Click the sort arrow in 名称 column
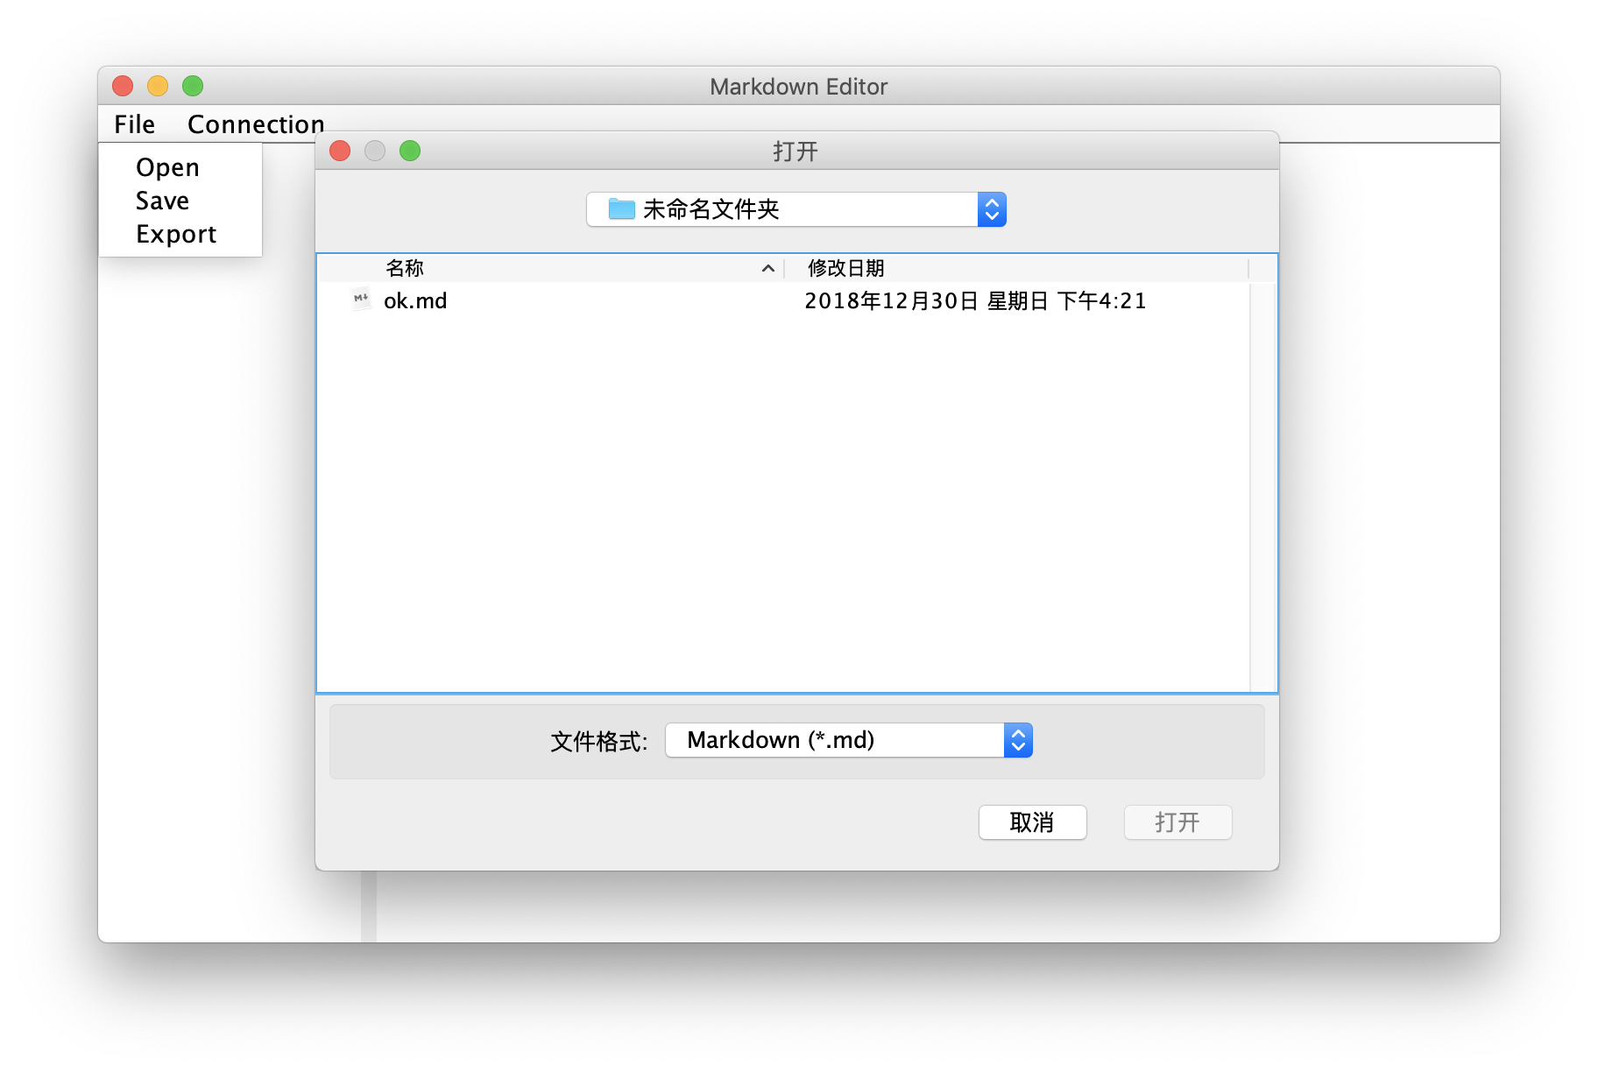This screenshot has height=1072, width=1598. (x=768, y=268)
